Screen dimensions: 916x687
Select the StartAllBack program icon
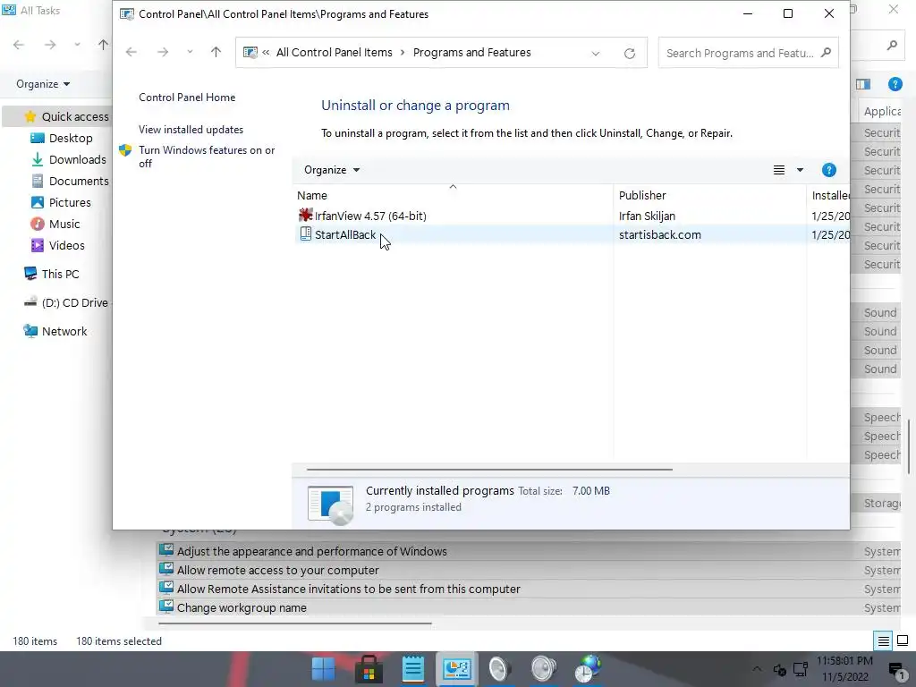point(306,234)
